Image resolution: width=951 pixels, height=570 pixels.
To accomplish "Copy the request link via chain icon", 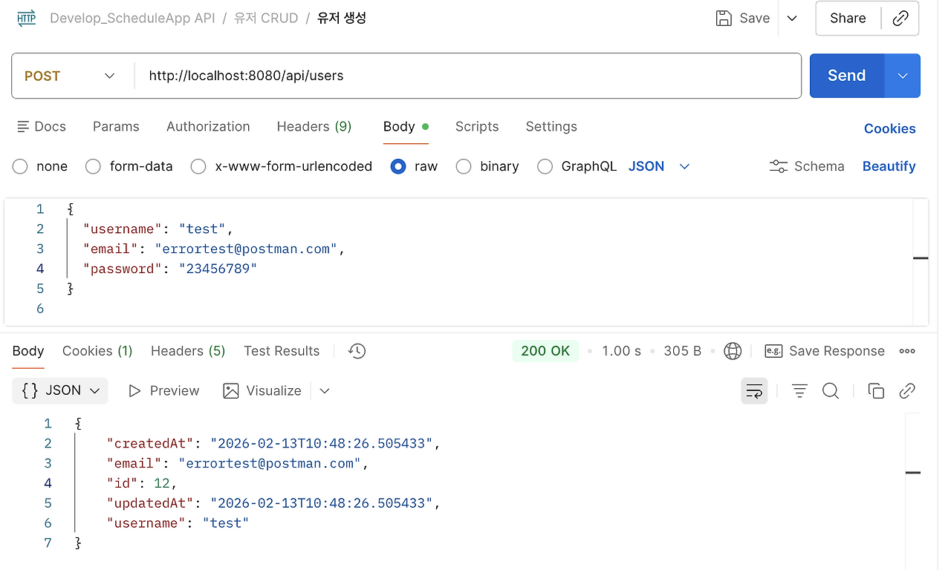I will point(900,18).
